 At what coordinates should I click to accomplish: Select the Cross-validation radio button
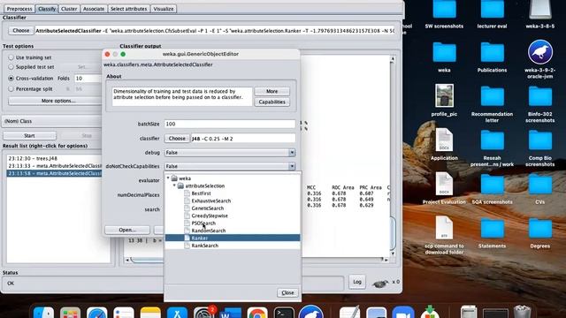point(11,79)
